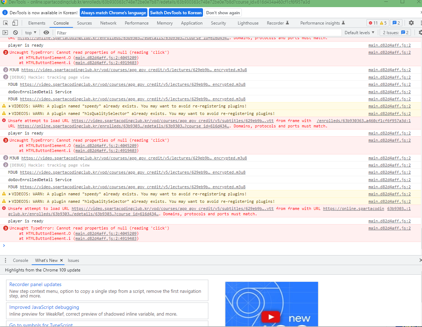Open DevTools settings gear icon
422x327 pixels.
pos(411,23)
